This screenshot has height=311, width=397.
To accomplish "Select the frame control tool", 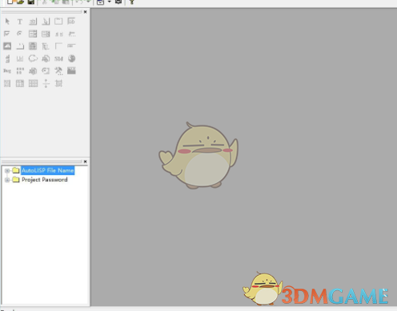I will pyautogui.click(x=58, y=22).
